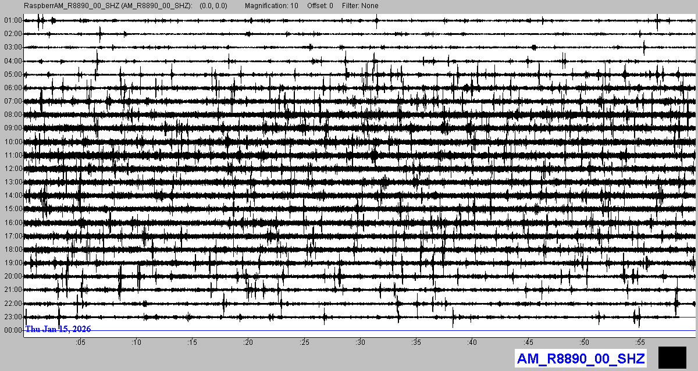
Task: Select the 01:00 hour trace label
Action: point(12,20)
